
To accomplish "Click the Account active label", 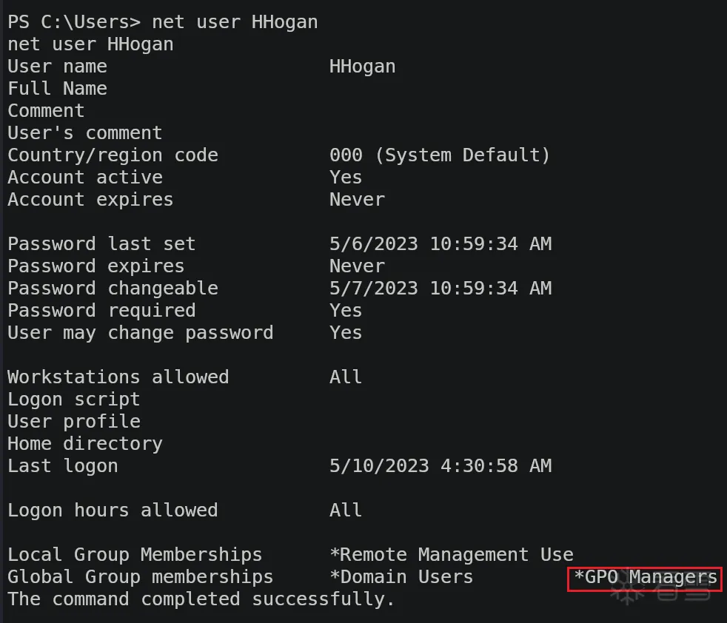I will tap(84, 178).
